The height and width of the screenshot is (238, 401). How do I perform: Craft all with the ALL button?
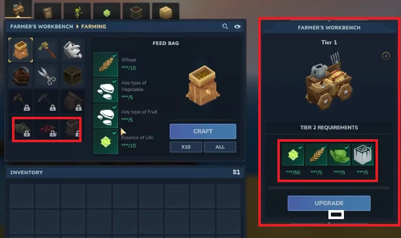point(220,147)
